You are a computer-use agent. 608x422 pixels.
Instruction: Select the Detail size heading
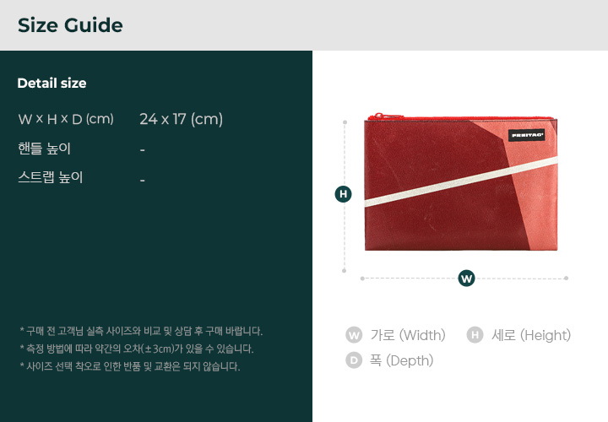(x=52, y=83)
